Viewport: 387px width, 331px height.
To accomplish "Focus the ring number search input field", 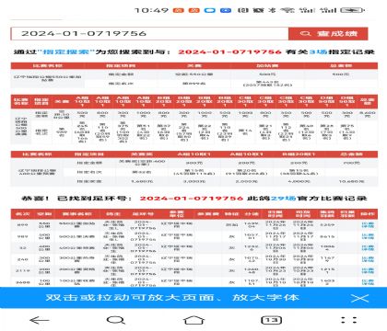I will 149,34.
